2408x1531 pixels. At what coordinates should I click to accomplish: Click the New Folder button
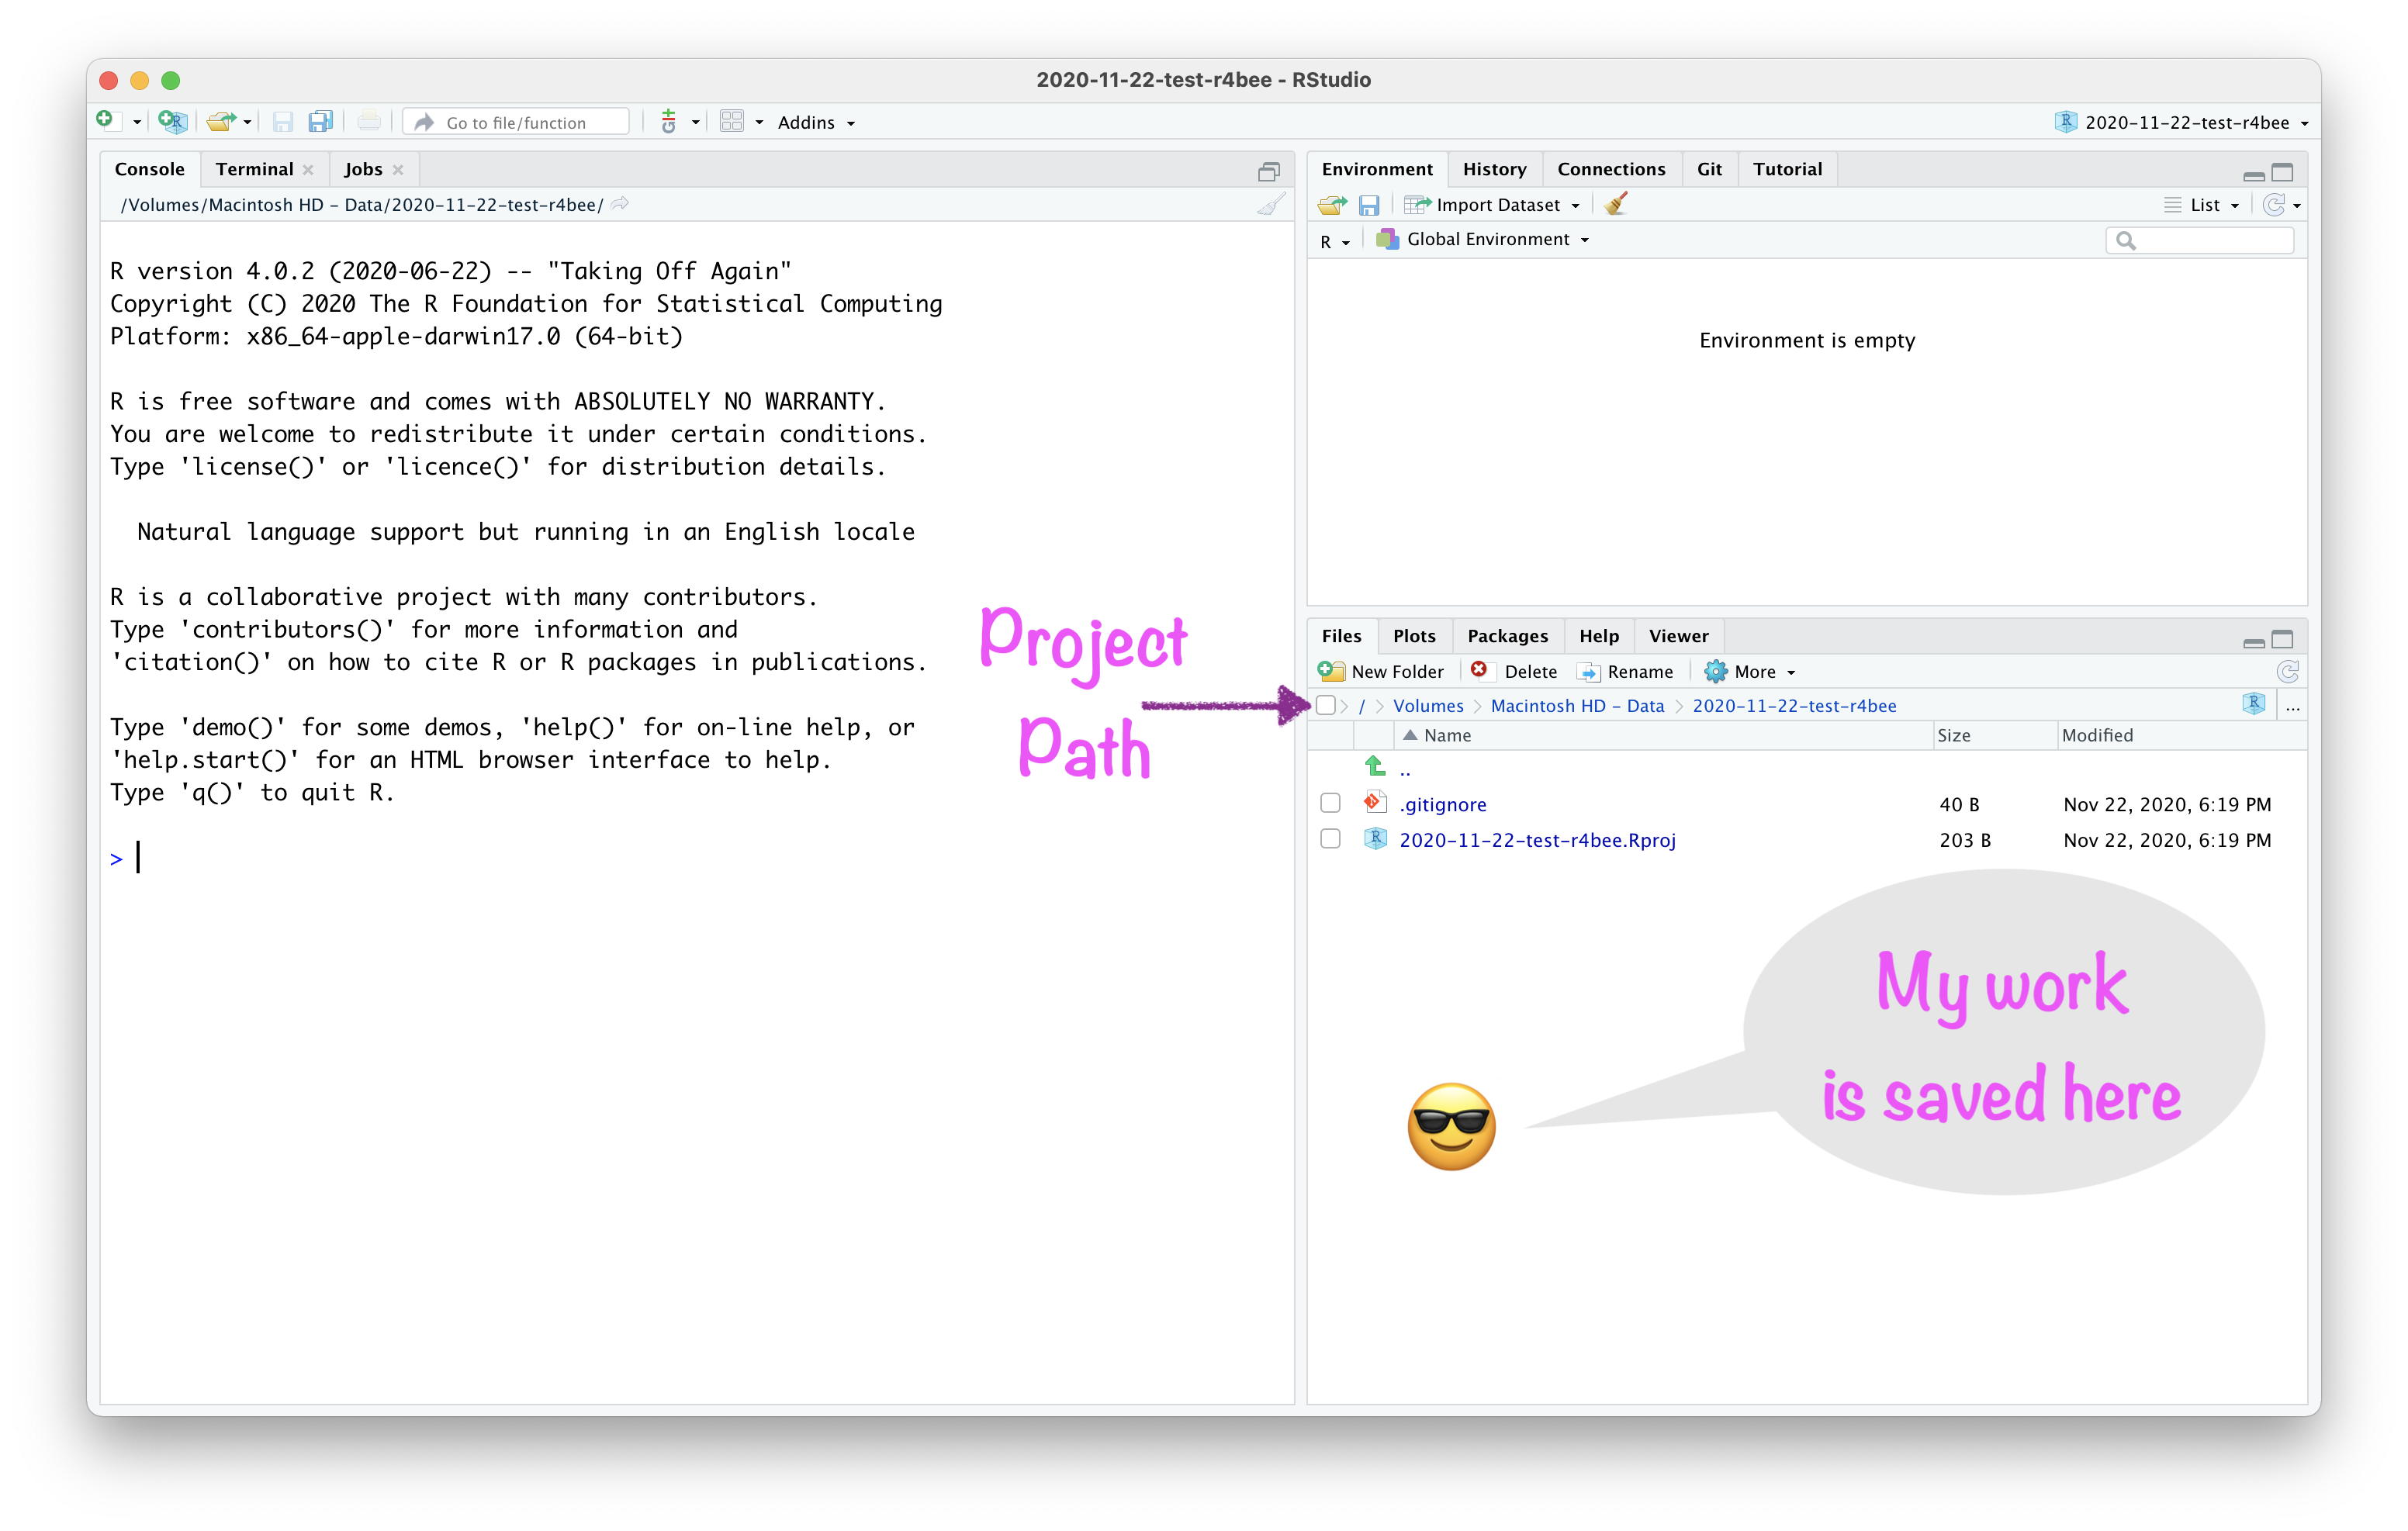coord(1380,671)
